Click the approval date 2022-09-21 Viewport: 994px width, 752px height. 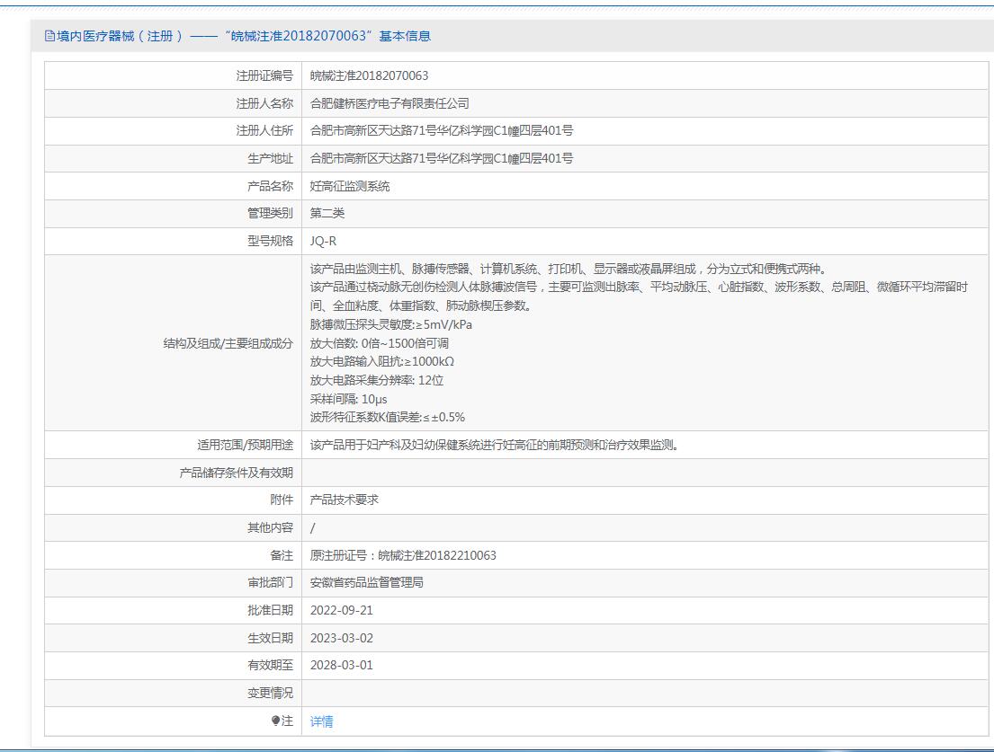coord(341,610)
